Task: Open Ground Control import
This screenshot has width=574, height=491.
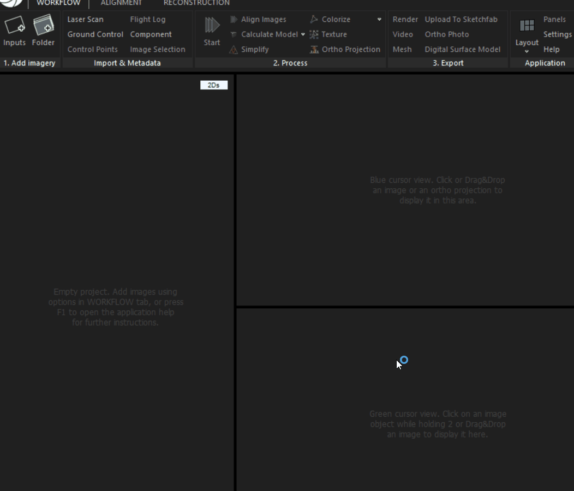Action: coord(95,34)
